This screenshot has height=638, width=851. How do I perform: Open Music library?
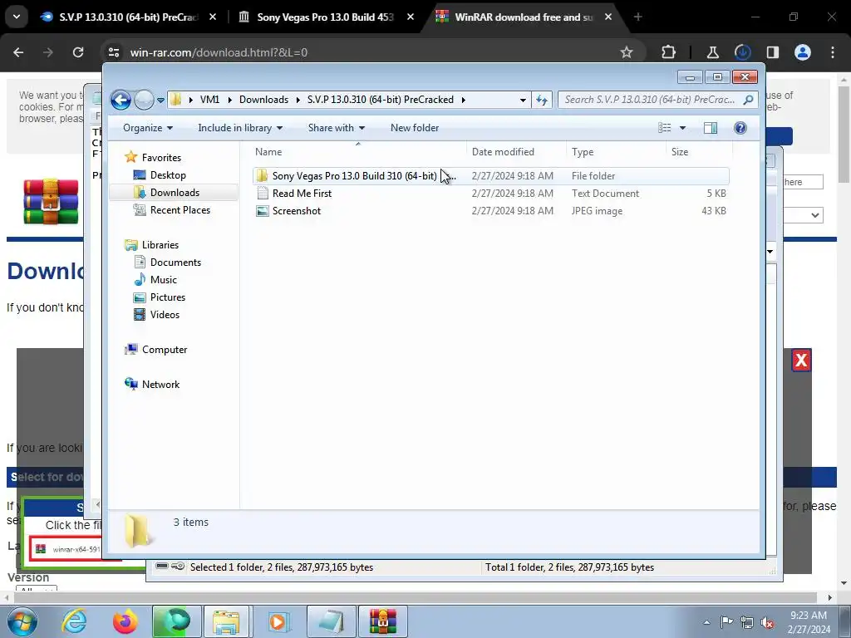(164, 279)
